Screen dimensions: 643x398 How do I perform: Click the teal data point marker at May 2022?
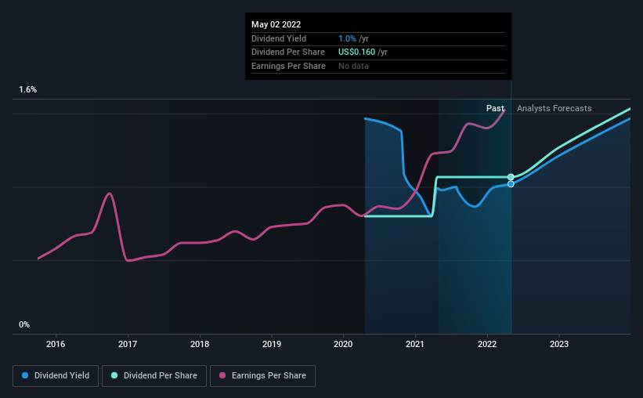click(511, 177)
